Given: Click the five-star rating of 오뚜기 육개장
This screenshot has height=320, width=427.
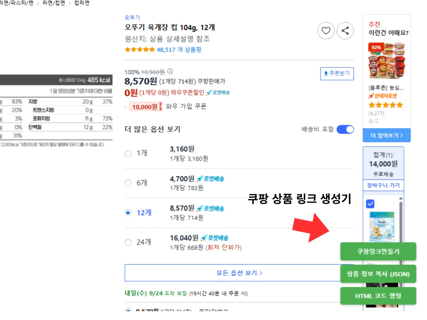Looking at the screenshot, I should click(140, 50).
